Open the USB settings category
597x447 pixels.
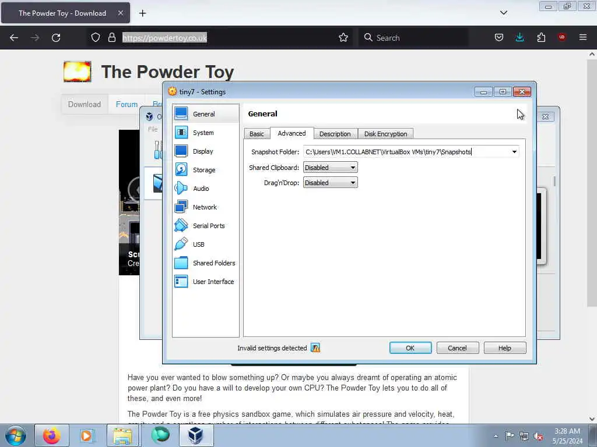[x=206, y=244]
